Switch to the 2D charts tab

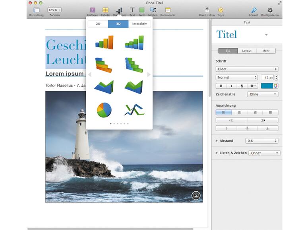[98, 24]
